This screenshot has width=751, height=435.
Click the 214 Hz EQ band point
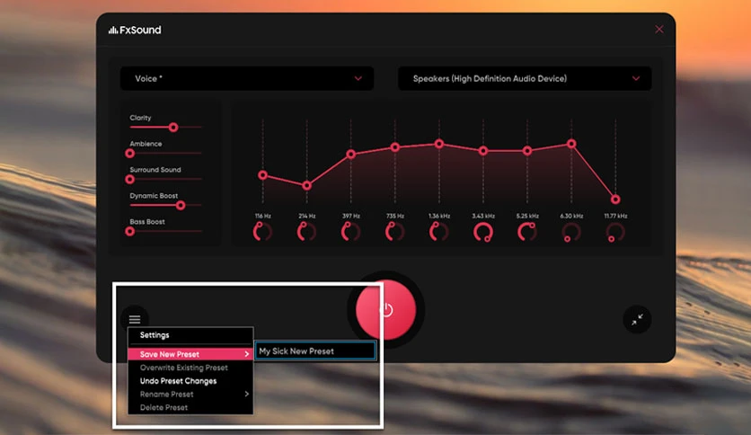click(x=306, y=185)
